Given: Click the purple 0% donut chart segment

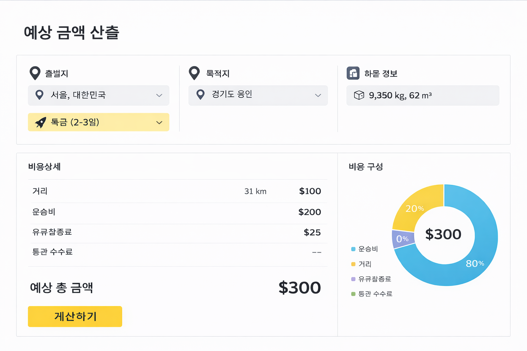Looking at the screenshot, I should [x=402, y=239].
